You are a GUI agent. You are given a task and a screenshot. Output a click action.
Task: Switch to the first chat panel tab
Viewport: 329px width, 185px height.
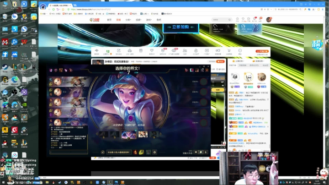(x=233, y=65)
